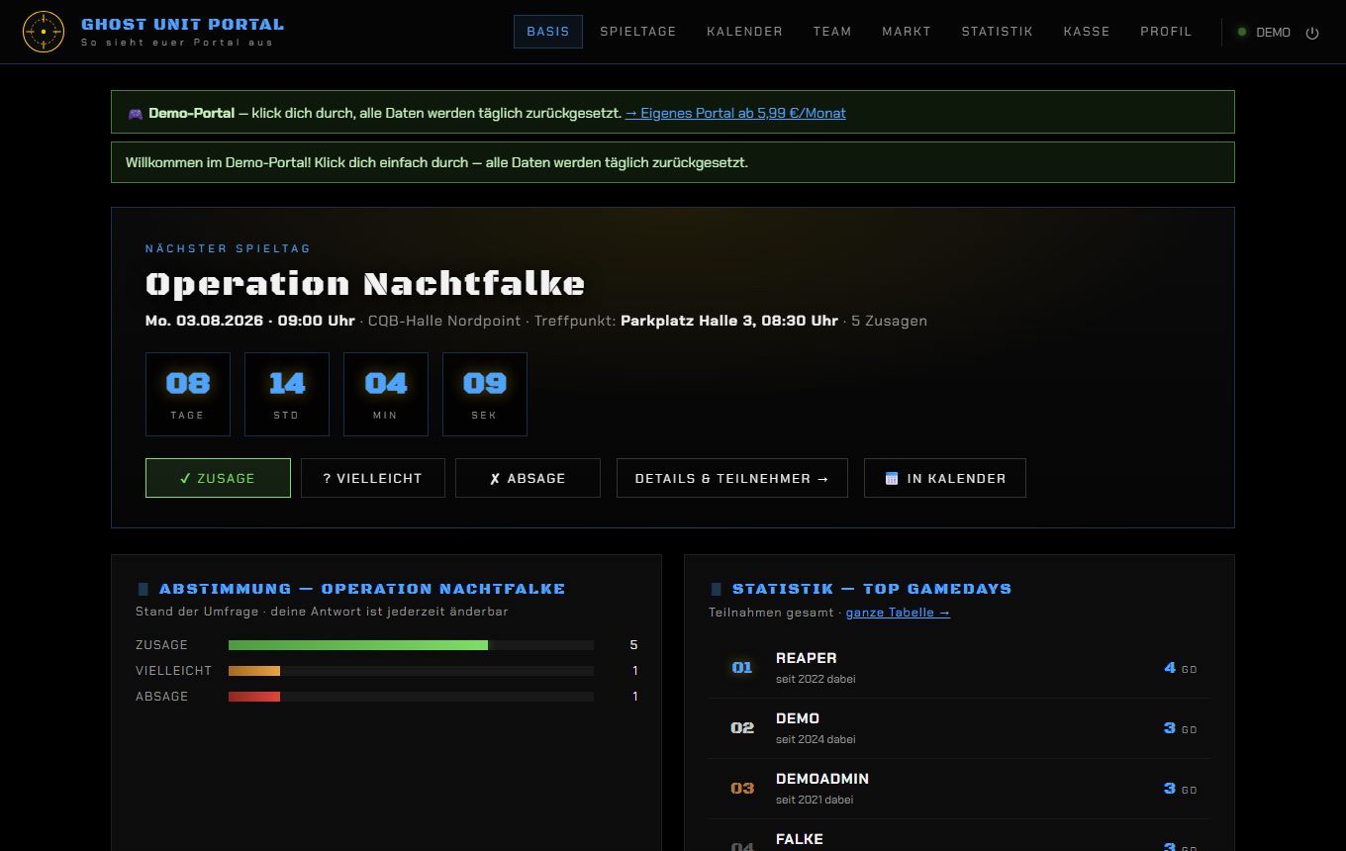Click the green Zusage progress bar

[358, 645]
